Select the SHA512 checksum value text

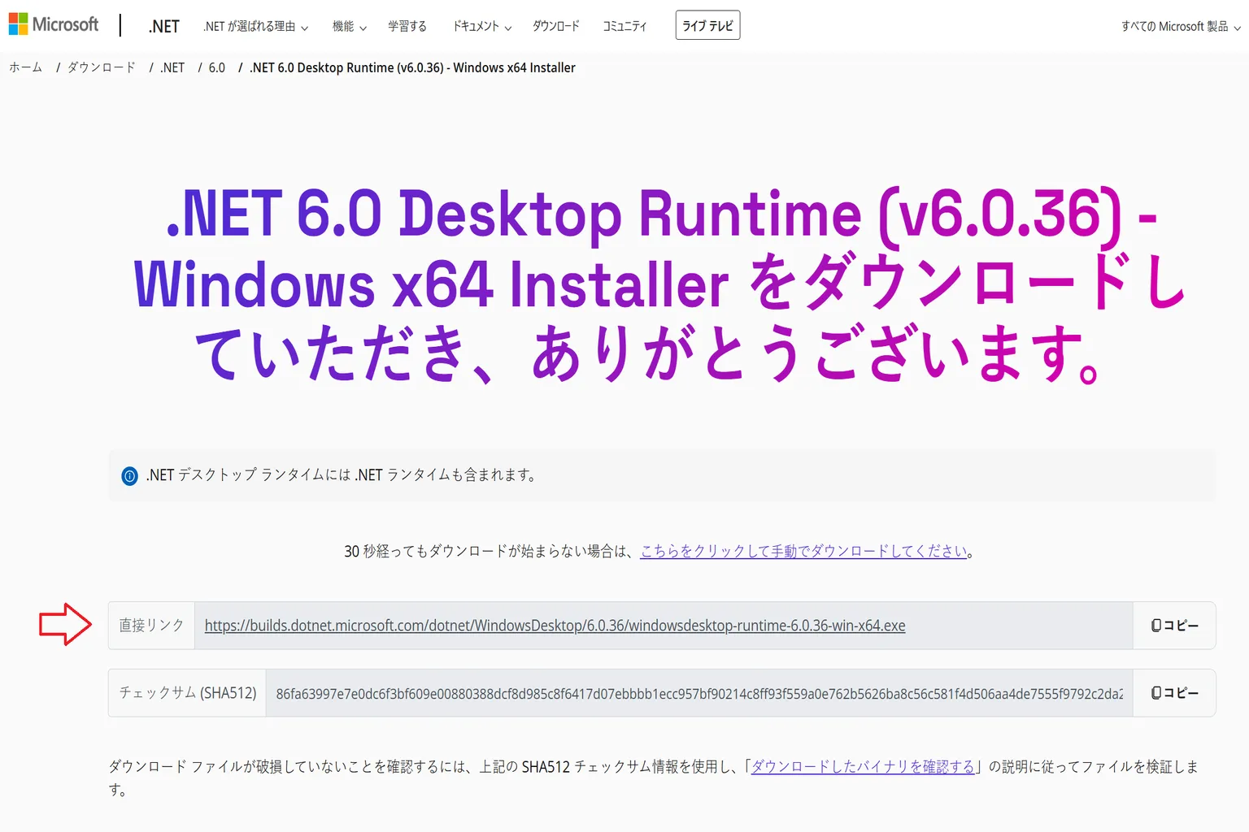(699, 694)
